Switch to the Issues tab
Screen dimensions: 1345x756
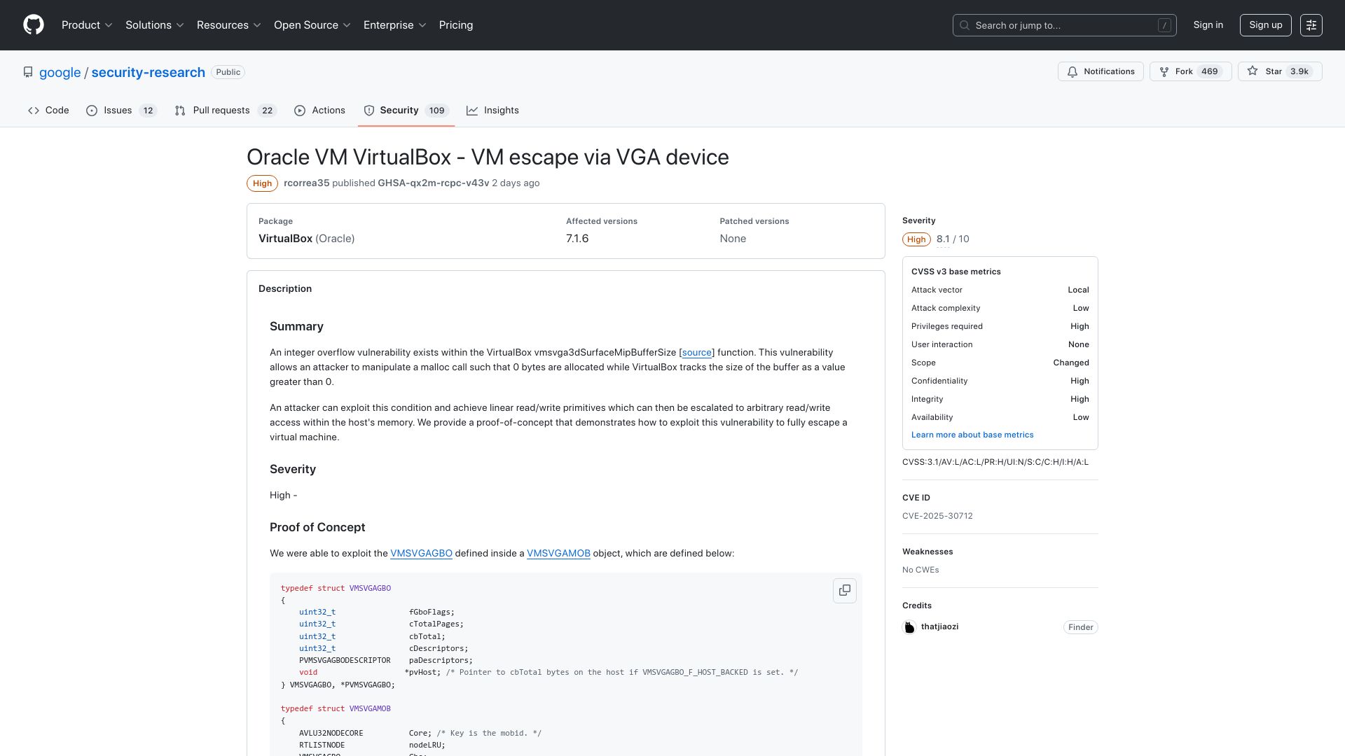point(121,111)
